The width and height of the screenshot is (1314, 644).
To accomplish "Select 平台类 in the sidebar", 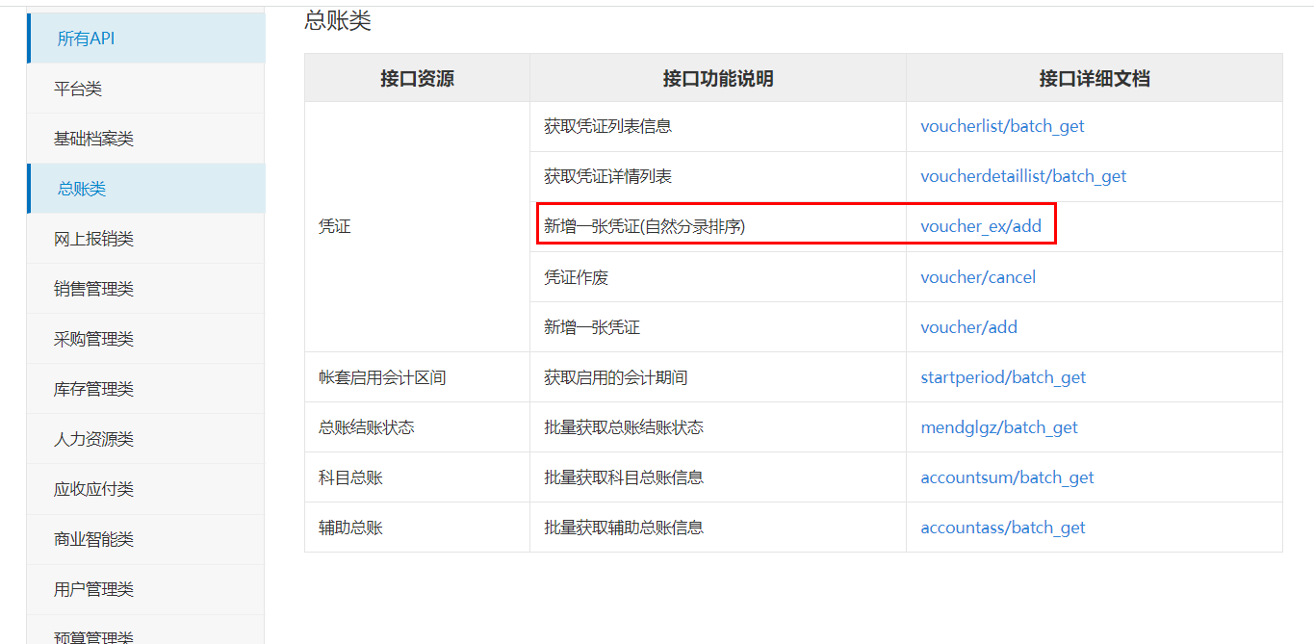I will [78, 89].
